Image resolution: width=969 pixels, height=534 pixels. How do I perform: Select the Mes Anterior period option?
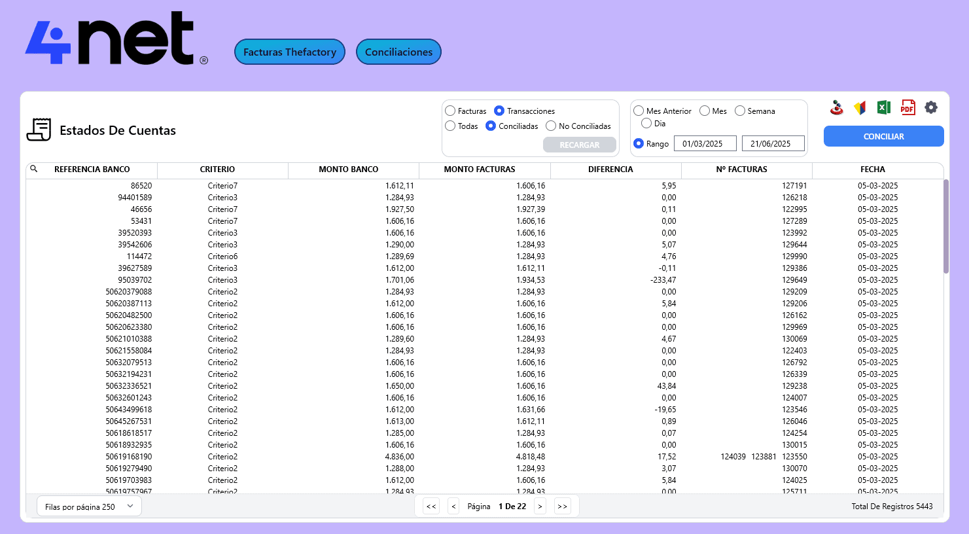(639, 111)
